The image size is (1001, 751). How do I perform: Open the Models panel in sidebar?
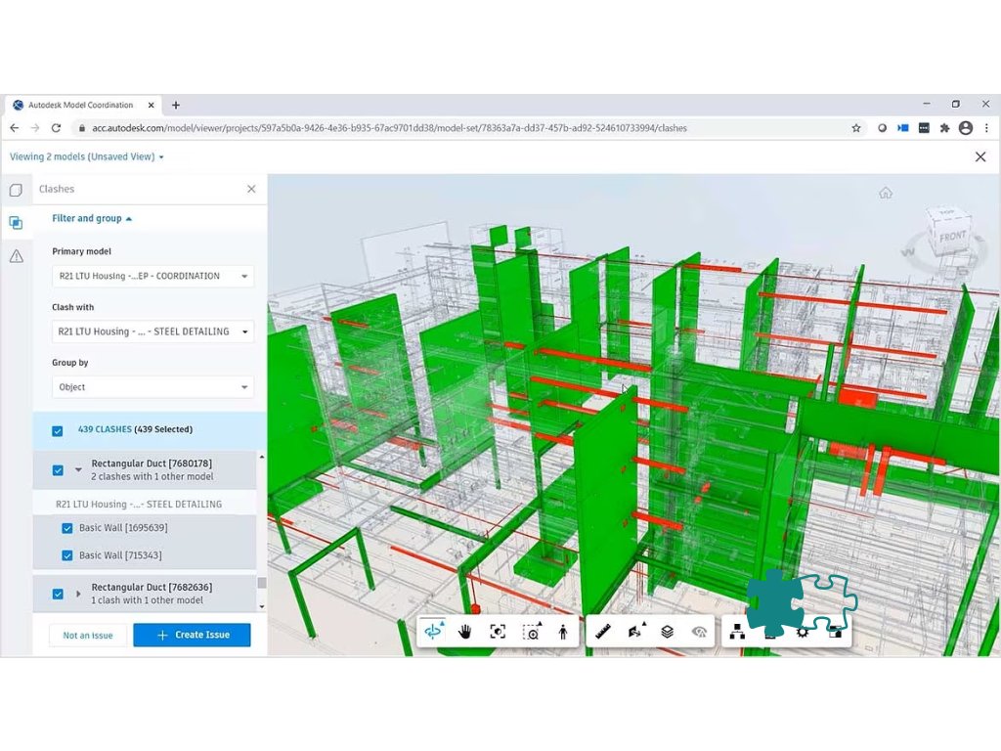[x=16, y=190]
